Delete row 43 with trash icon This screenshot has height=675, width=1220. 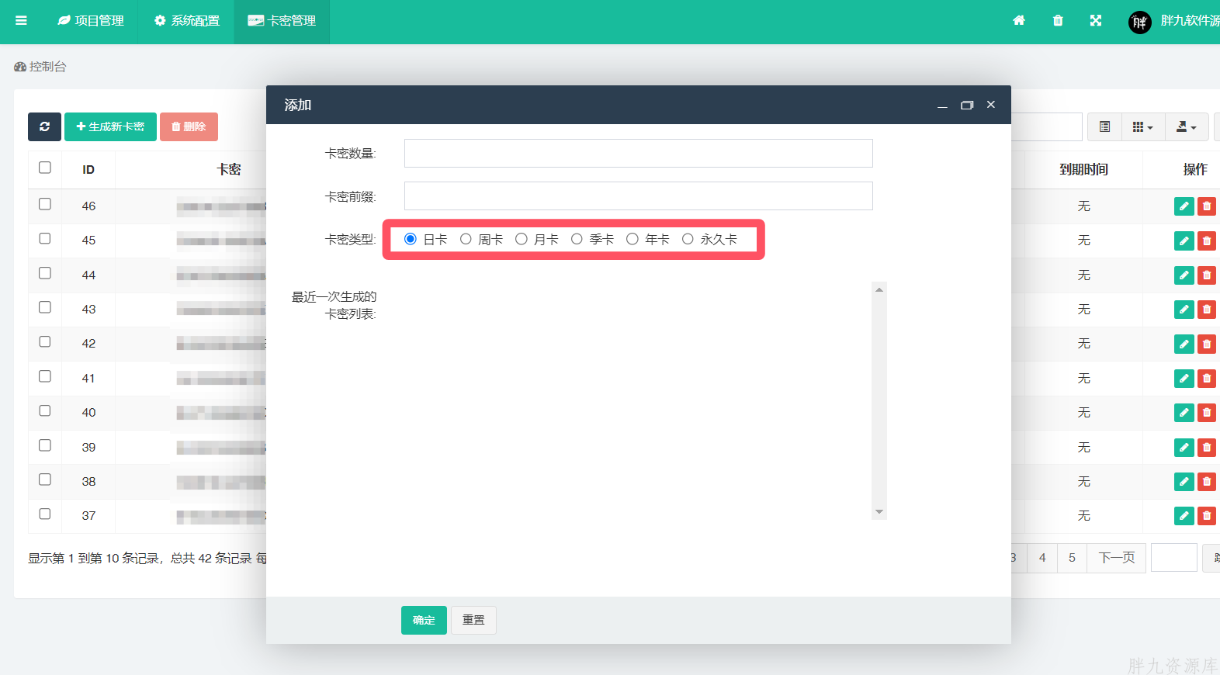pyautogui.click(x=1207, y=310)
